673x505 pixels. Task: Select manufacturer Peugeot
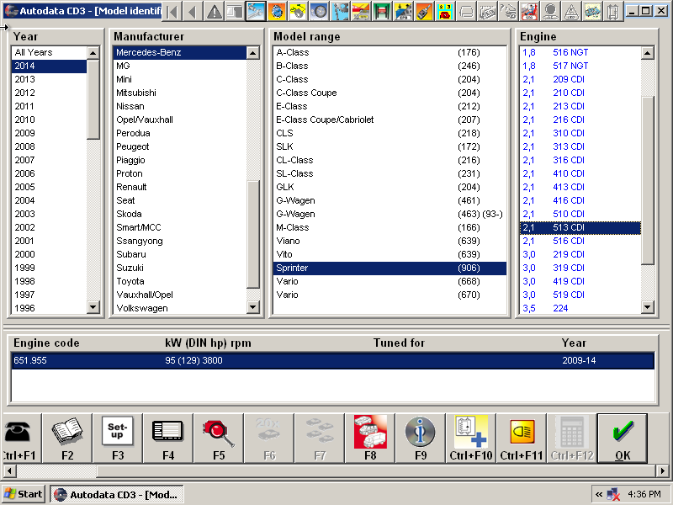click(180, 146)
